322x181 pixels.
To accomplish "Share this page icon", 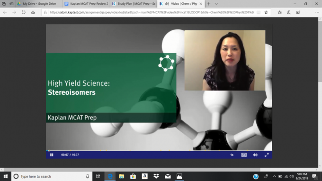I will tap(298, 12).
